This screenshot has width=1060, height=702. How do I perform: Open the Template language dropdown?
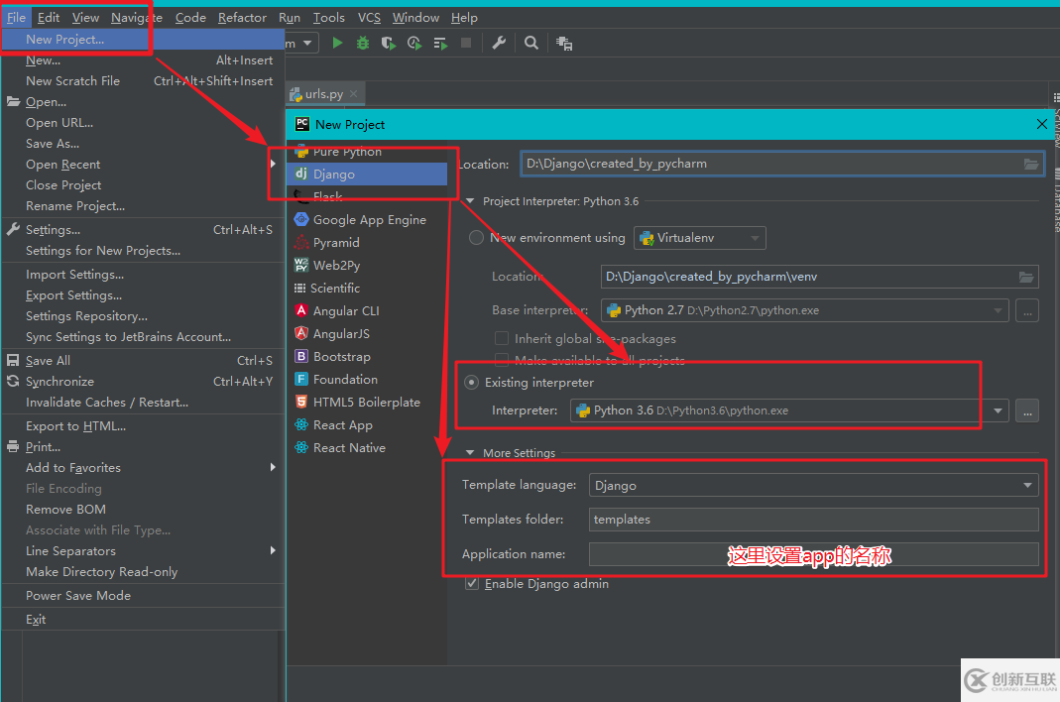point(813,486)
